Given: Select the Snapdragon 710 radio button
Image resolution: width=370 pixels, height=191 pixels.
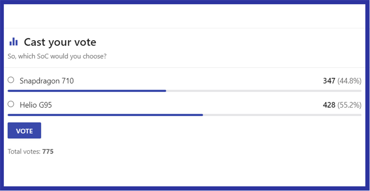Looking at the screenshot, I should tap(11, 80).
